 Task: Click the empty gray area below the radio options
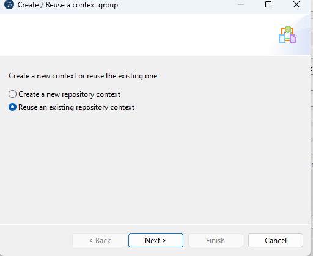pyautogui.click(x=155, y=167)
